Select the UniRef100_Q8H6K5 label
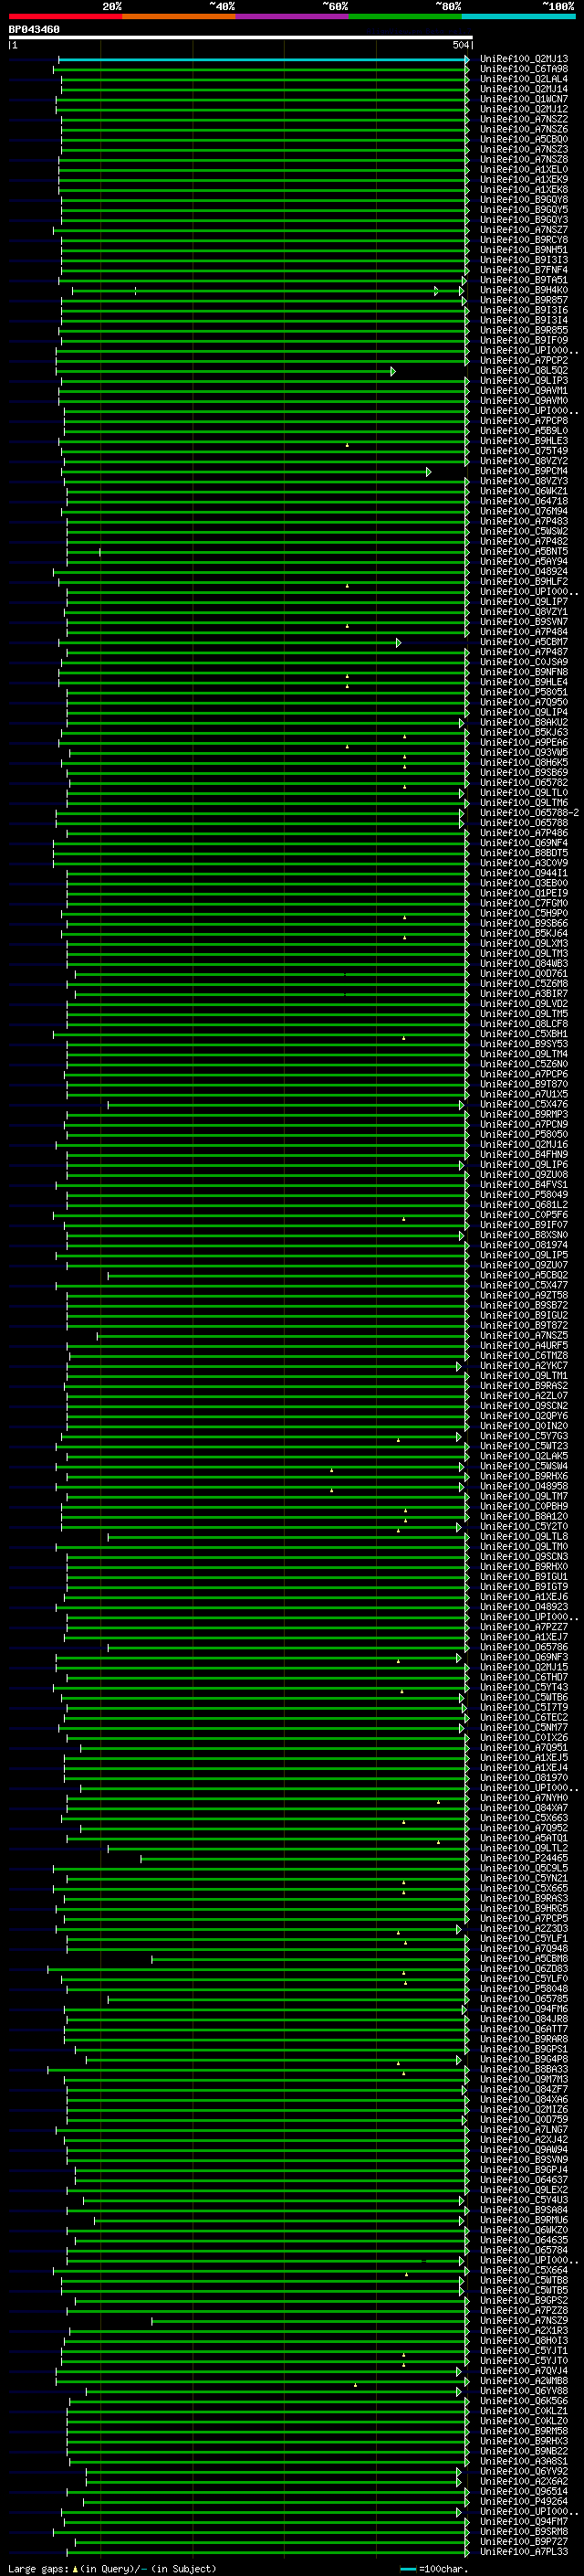 pos(524,762)
